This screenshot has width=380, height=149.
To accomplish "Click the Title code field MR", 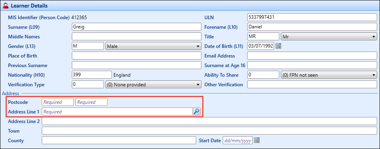I will (263, 36).
